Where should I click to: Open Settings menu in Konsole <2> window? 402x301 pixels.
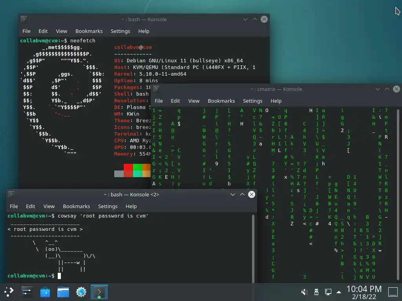108,206
